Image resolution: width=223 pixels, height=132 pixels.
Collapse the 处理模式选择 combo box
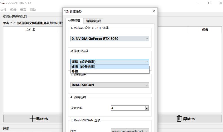coord(110,62)
